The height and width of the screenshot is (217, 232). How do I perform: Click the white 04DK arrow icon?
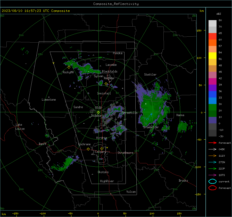[x=212, y=149]
